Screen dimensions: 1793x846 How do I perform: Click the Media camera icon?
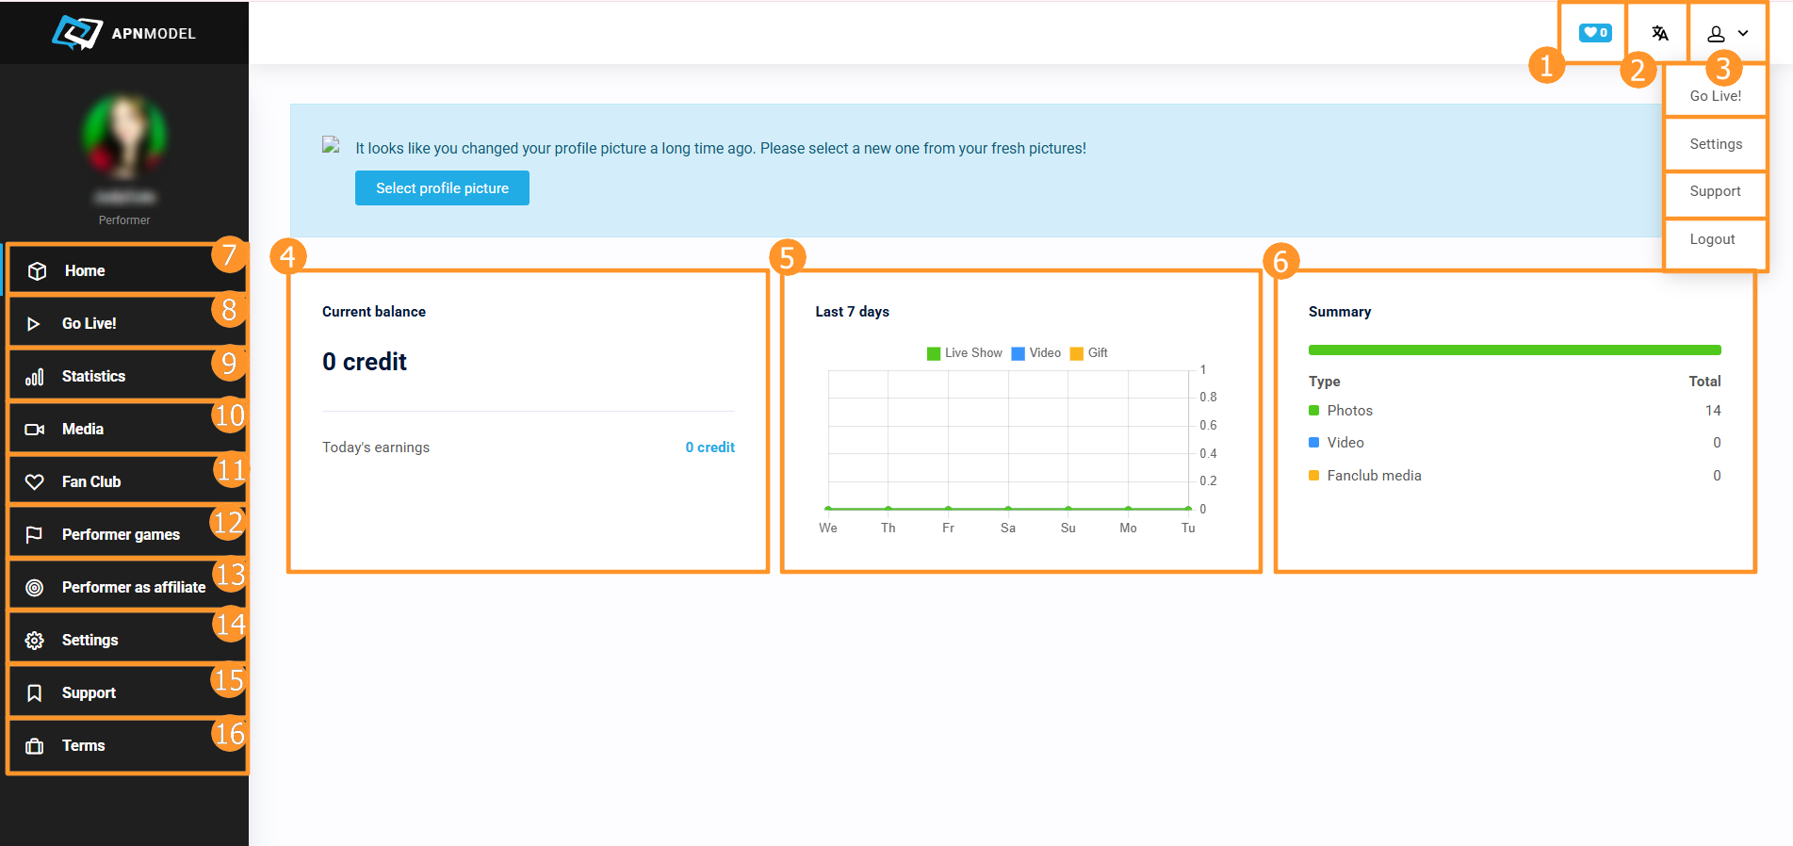pos(35,430)
